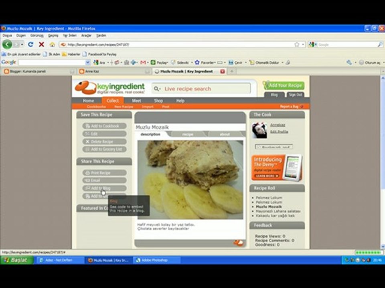Open Google toolbar wrench settings
Viewport: 385px width, 288px height.
click(x=349, y=62)
